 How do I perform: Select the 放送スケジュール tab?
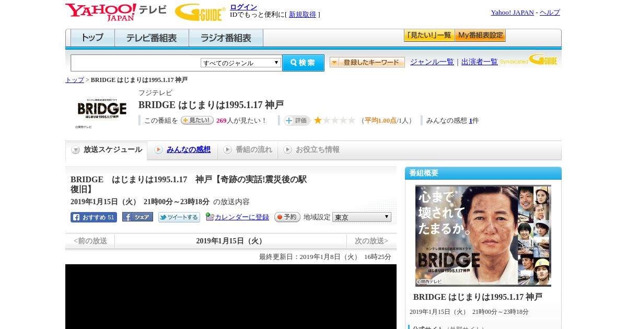point(107,150)
